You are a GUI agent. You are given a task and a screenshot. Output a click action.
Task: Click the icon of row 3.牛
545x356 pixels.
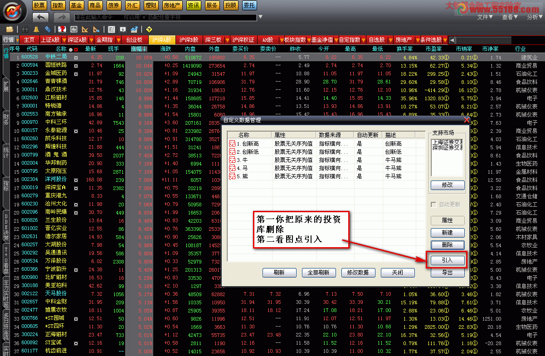232,160
